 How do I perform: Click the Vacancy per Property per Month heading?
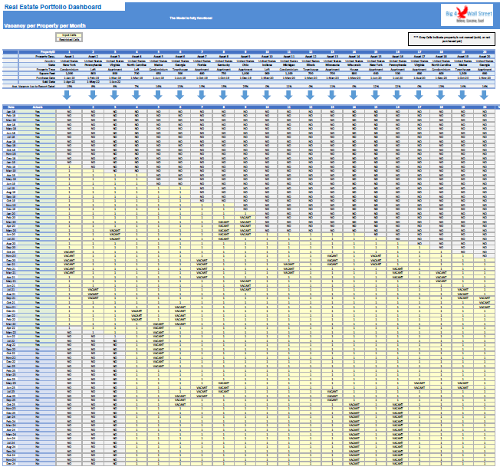[x=44, y=25]
